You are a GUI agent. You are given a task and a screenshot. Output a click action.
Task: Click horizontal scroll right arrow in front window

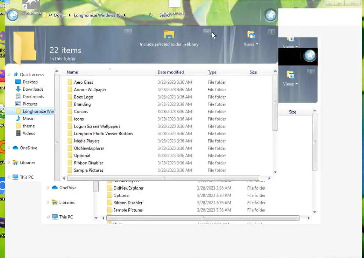269,178
